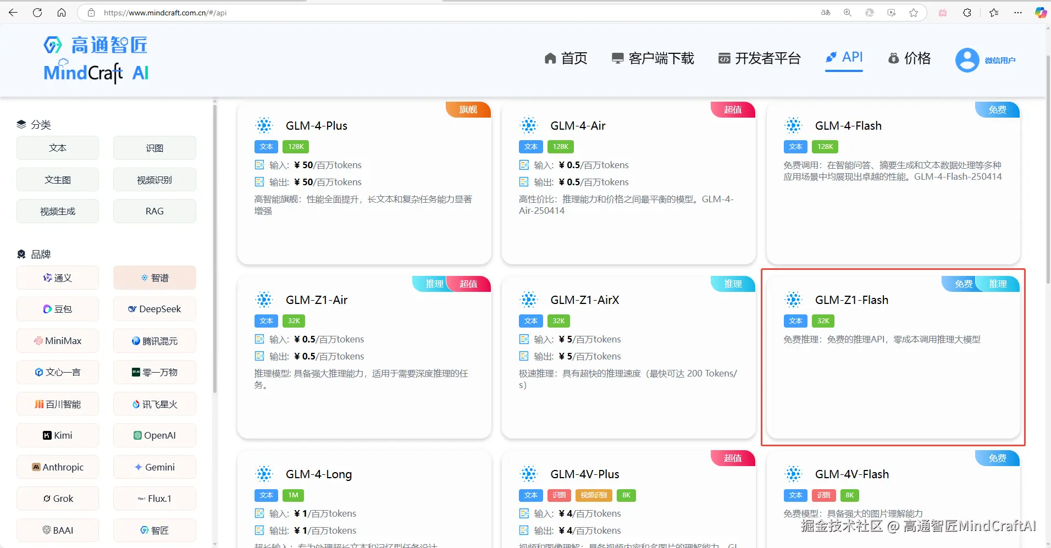
Task: Click the GLM-4-Long model icon
Action: [x=264, y=474]
